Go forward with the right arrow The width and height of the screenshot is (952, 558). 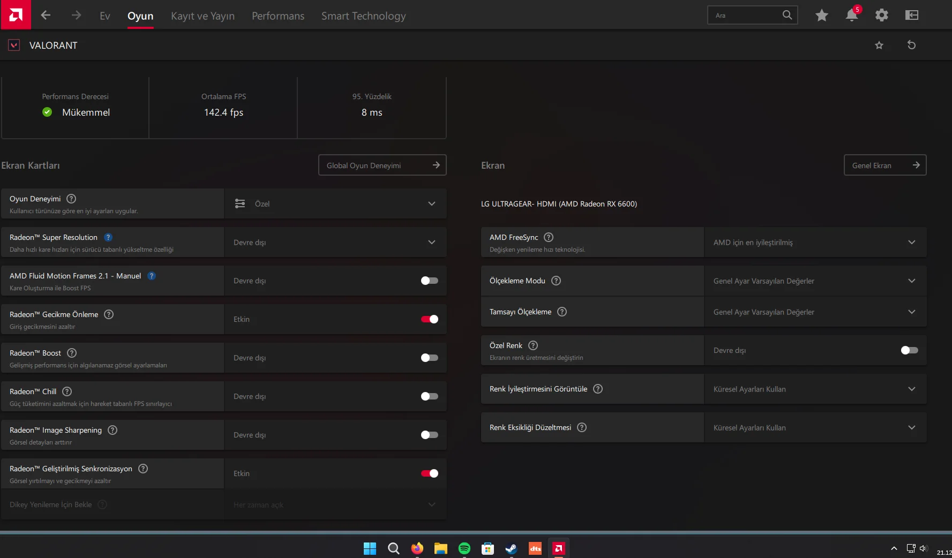[76, 16]
